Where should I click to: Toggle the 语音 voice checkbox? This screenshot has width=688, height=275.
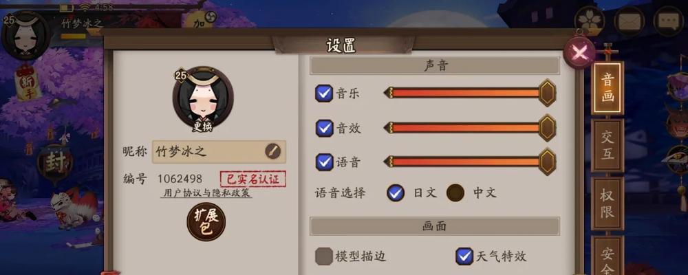[324, 162]
